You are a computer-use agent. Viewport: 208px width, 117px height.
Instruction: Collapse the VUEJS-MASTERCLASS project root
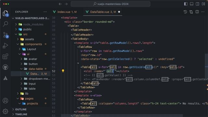(31, 18)
